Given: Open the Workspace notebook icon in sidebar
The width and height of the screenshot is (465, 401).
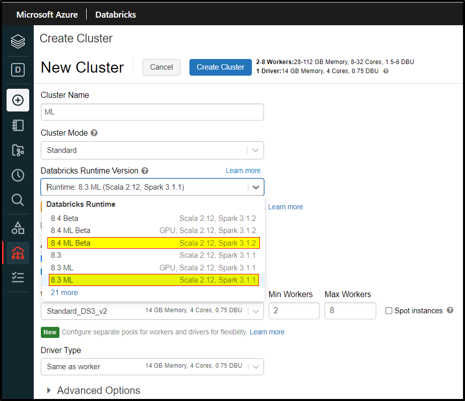Looking at the screenshot, I should (x=18, y=125).
